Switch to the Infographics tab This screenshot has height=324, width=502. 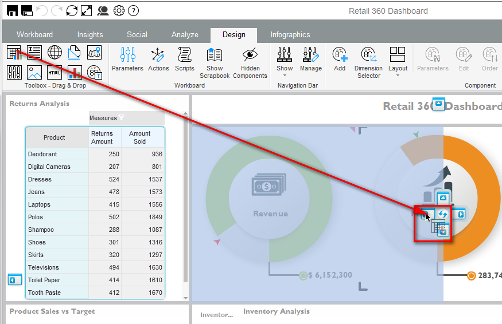click(x=290, y=35)
